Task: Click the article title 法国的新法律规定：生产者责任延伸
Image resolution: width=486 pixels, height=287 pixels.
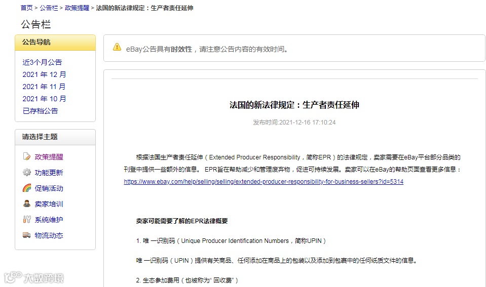Action: [x=294, y=105]
